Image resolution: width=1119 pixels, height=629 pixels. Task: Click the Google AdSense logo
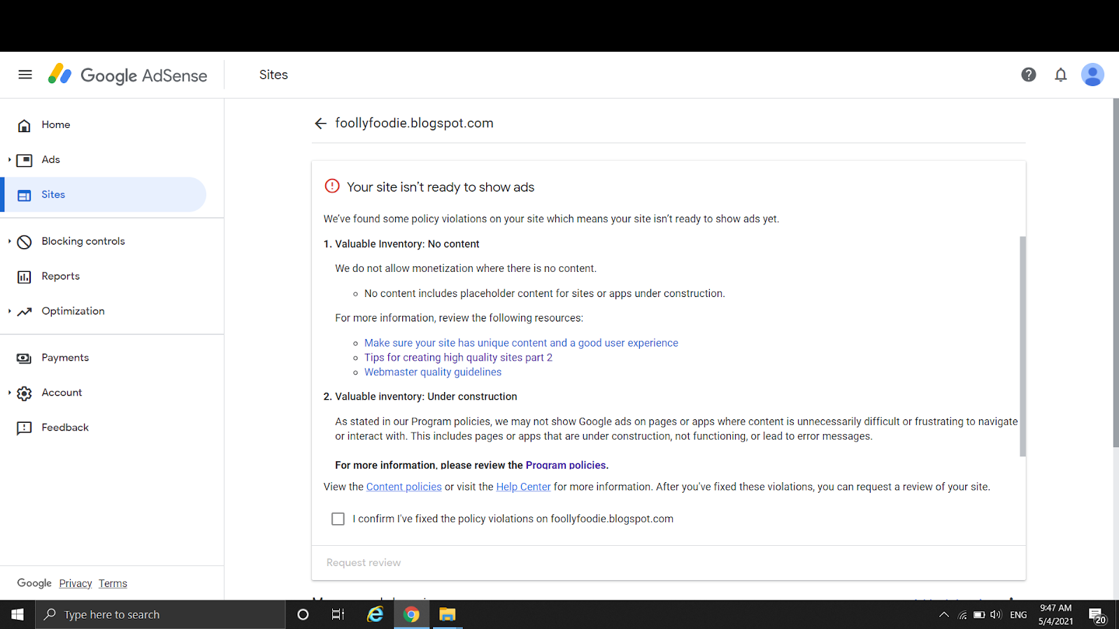[x=127, y=75]
